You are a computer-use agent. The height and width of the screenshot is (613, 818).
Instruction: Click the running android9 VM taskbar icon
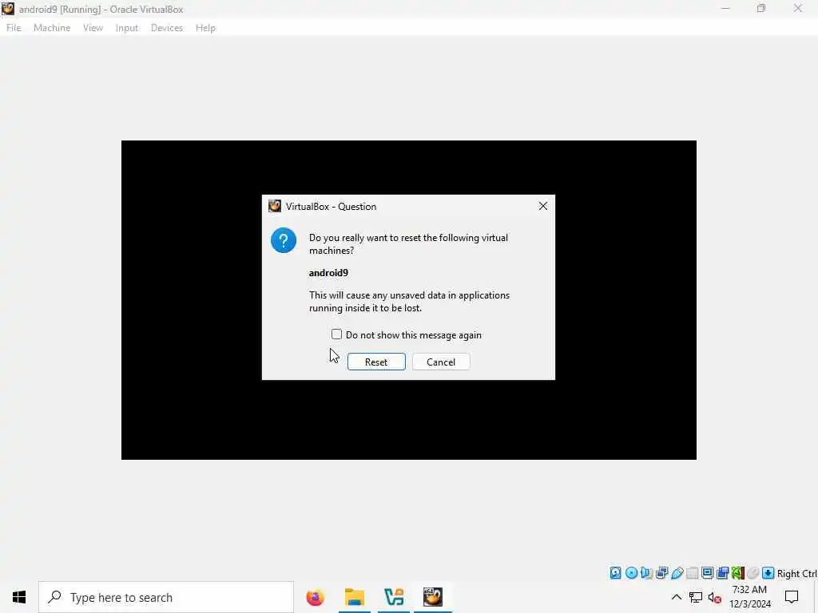click(x=433, y=597)
